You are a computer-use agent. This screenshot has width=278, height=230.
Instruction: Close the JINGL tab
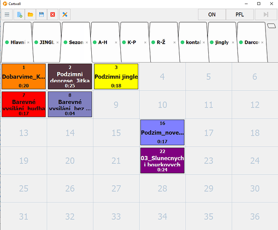click(x=58, y=42)
